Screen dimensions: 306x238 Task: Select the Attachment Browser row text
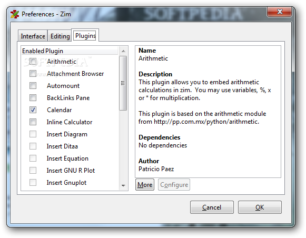coord(75,74)
